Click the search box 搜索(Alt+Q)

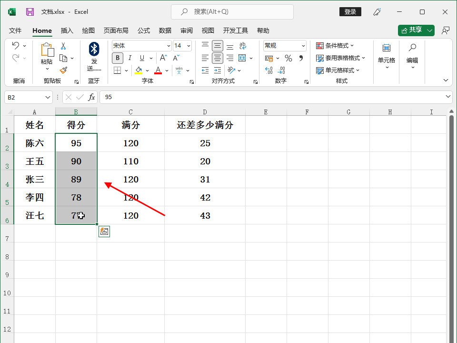coord(232,11)
